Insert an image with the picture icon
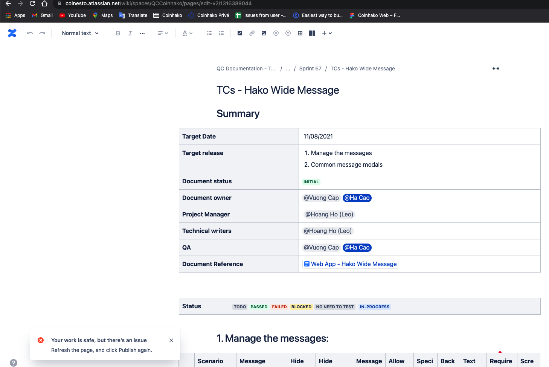Viewport: 549px width, 367px height. [x=264, y=33]
